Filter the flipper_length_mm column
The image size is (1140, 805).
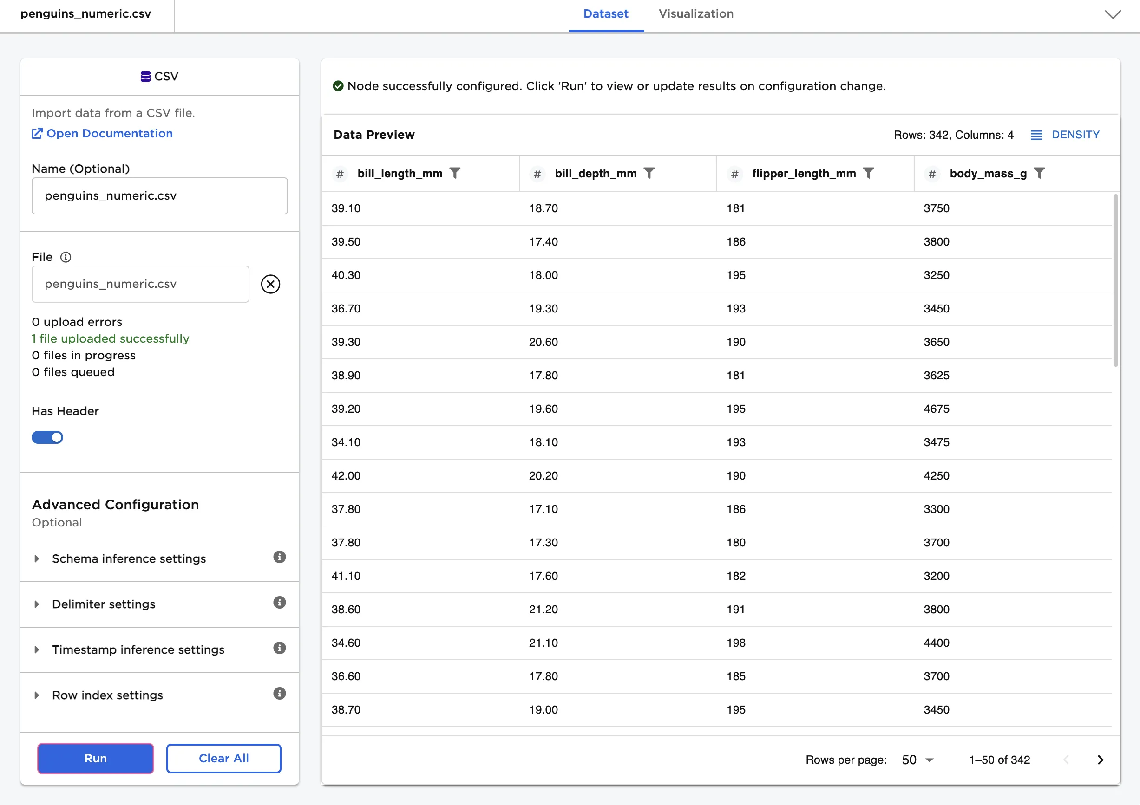tap(868, 173)
